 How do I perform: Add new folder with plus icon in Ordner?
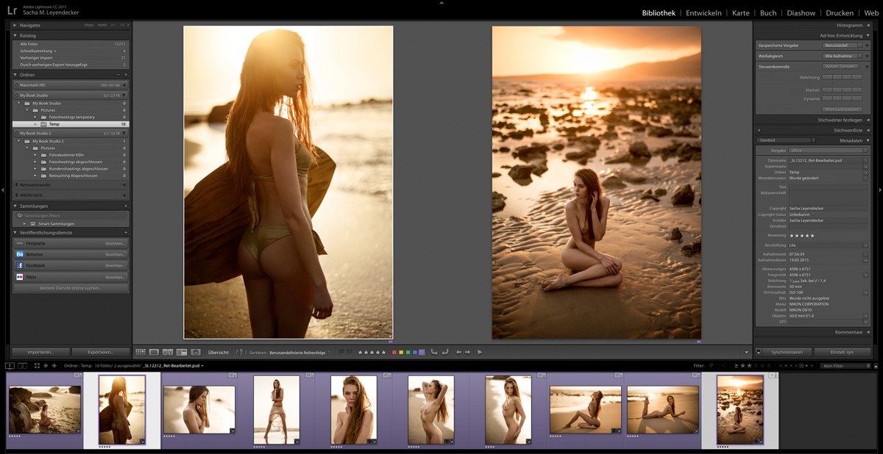126,75
